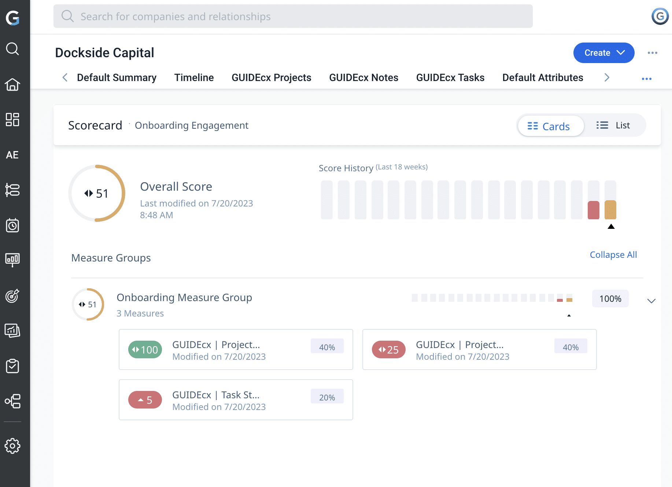The image size is (672, 487).
Task: Collapse the Onboarding Measure Group chevron
Action: [651, 301]
